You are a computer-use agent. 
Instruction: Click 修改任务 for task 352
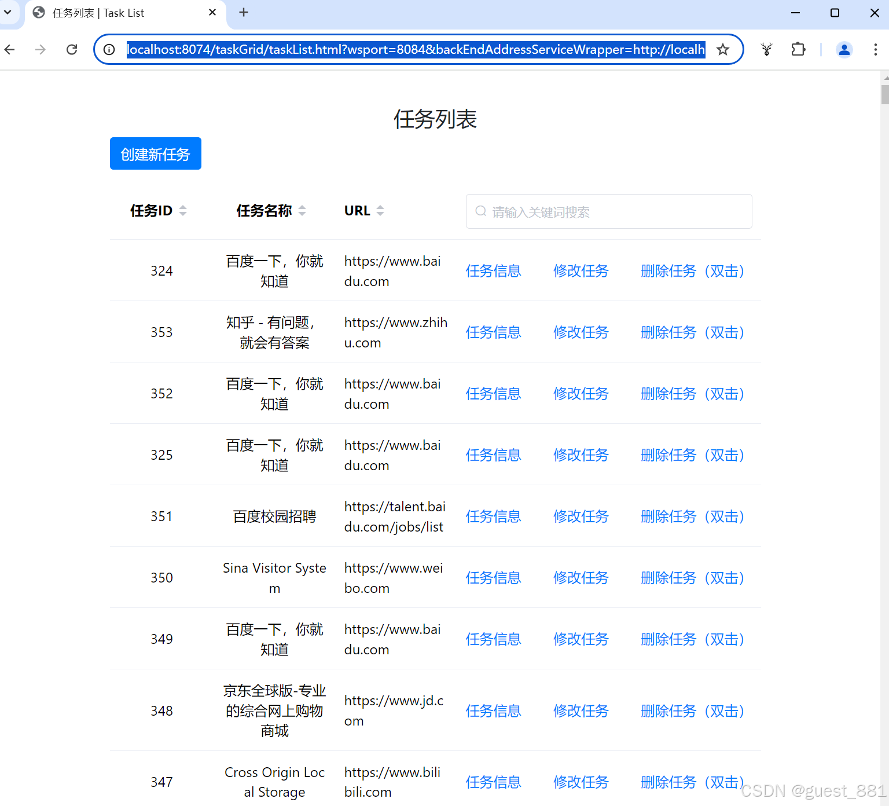point(581,394)
